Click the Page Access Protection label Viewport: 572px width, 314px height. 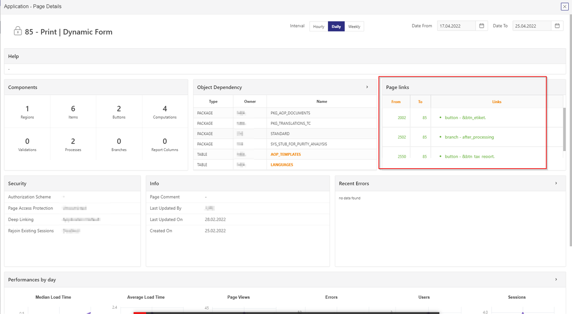coord(31,208)
